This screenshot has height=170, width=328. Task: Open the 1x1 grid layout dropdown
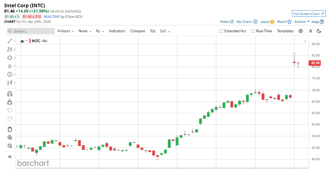[165, 31]
